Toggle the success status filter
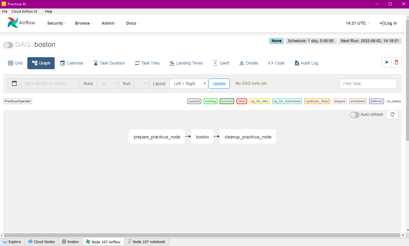The width and height of the screenshot is (409, 246). coord(227,101)
